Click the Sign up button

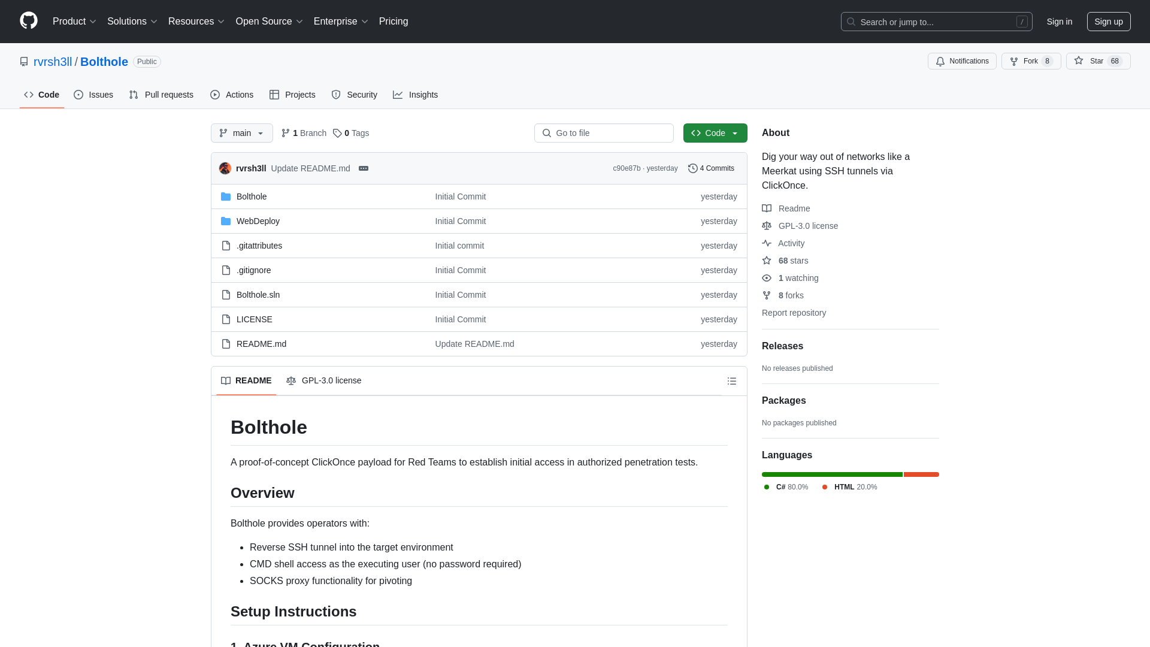click(x=1109, y=22)
